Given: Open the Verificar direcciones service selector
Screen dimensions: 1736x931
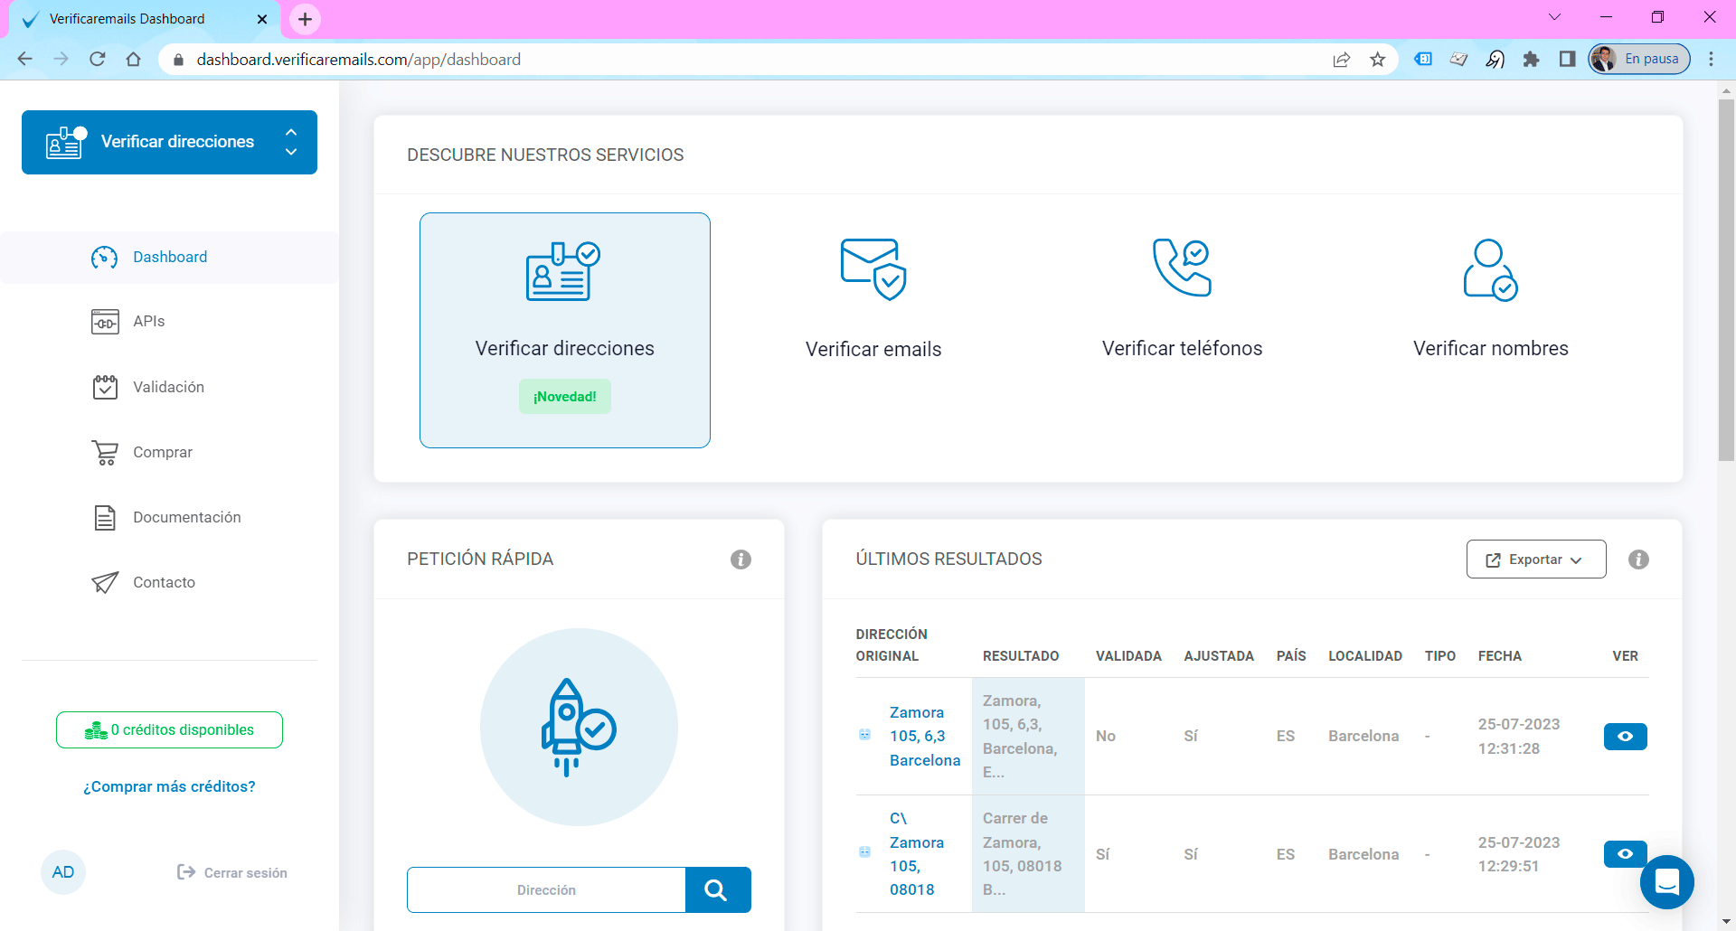Looking at the screenshot, I should pyautogui.click(x=169, y=142).
